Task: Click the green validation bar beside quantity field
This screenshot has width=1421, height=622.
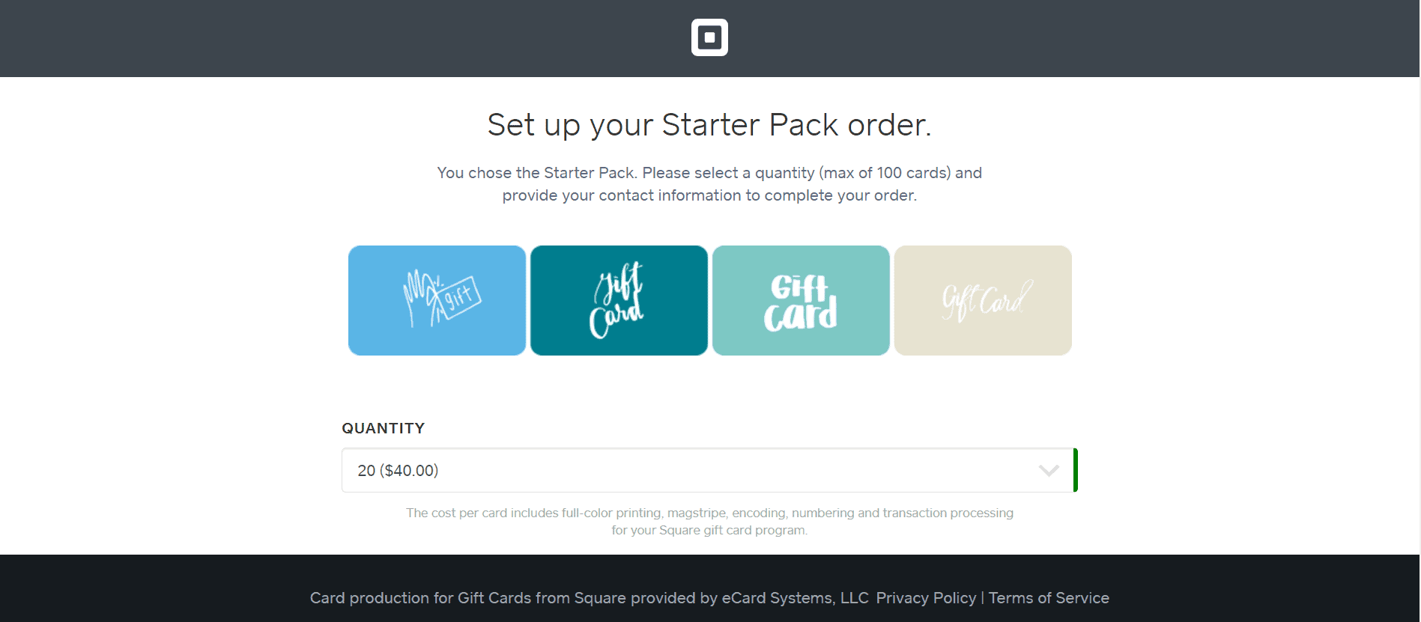Action: click(1076, 470)
